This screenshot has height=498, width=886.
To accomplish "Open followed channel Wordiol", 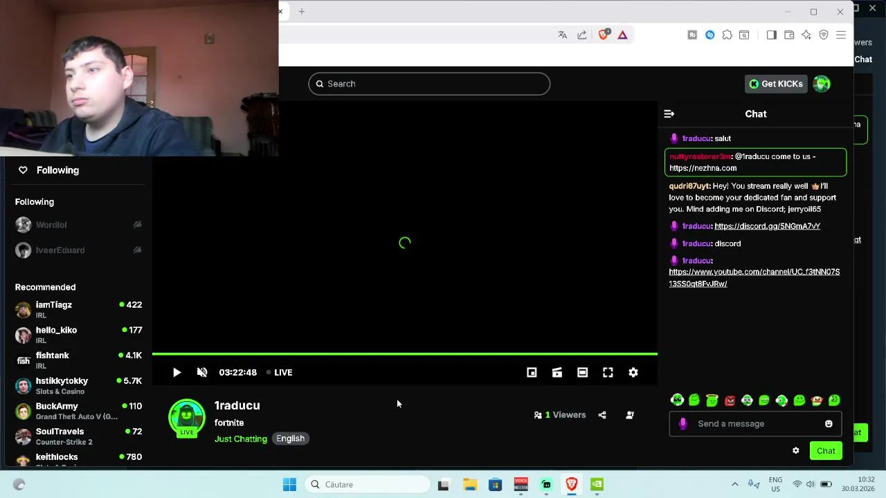I will [78, 225].
